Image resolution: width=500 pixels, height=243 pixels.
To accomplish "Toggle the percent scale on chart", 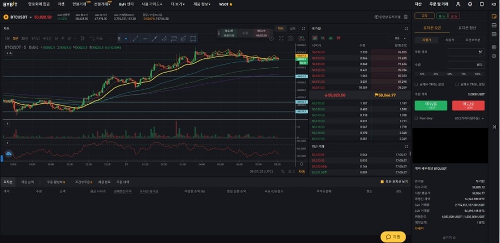I will [283, 171].
